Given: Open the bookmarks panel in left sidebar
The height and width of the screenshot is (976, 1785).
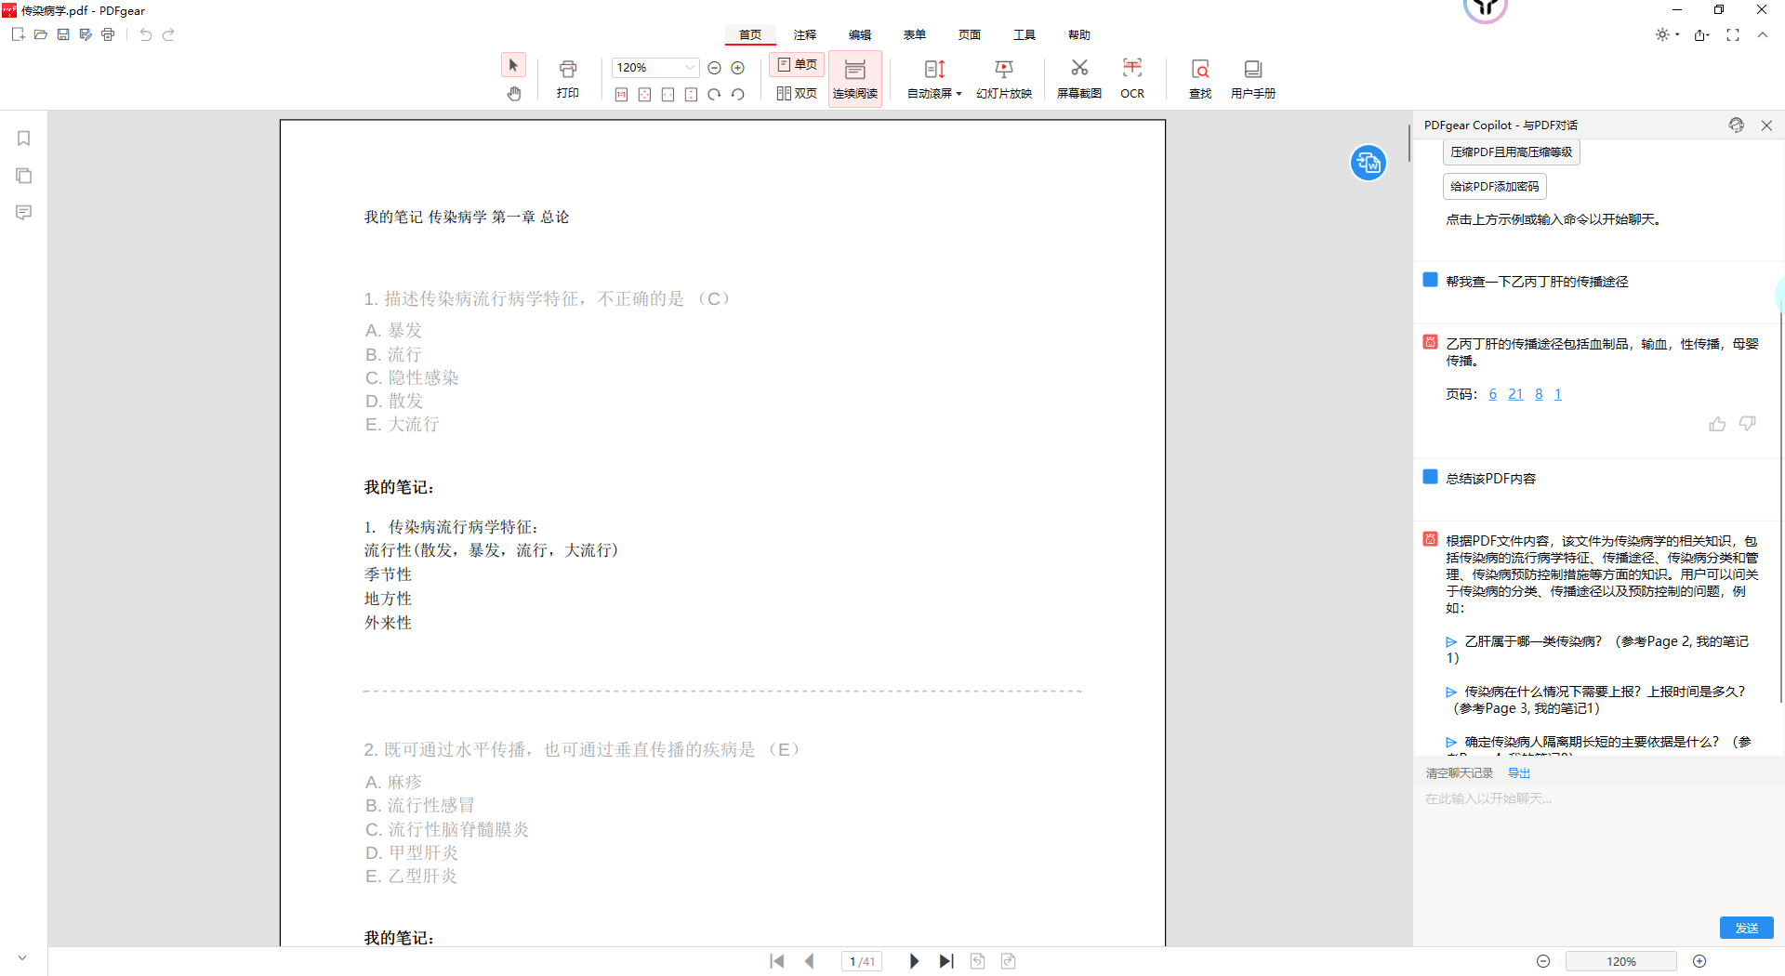Looking at the screenshot, I should tap(23, 138).
